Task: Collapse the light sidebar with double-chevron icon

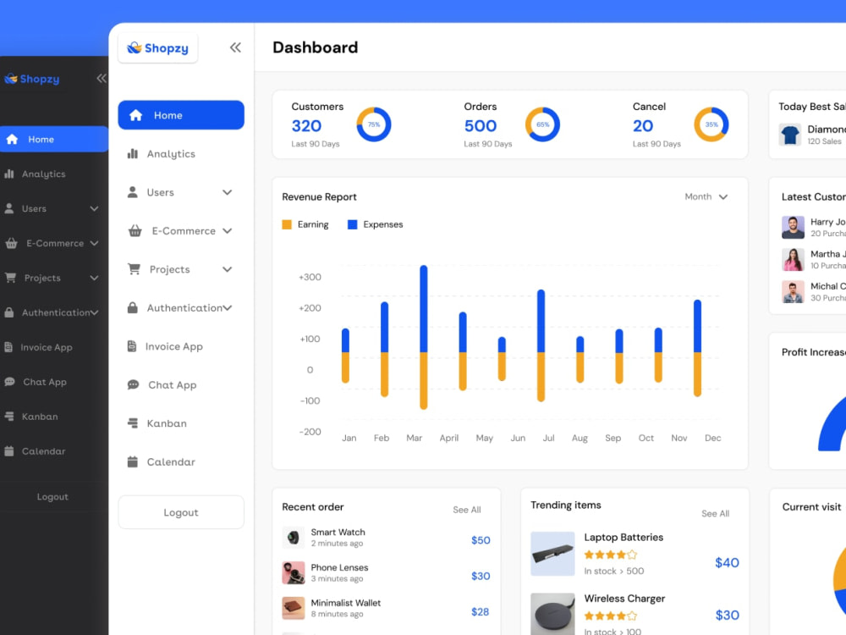Action: [235, 47]
